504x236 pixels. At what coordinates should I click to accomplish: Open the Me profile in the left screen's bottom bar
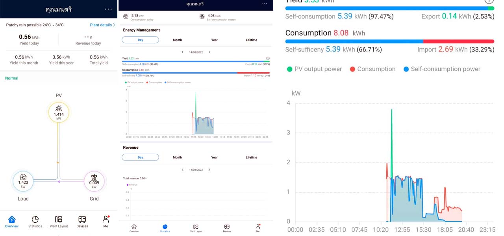click(106, 221)
